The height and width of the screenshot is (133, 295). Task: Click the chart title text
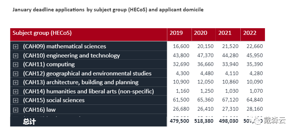(108, 10)
